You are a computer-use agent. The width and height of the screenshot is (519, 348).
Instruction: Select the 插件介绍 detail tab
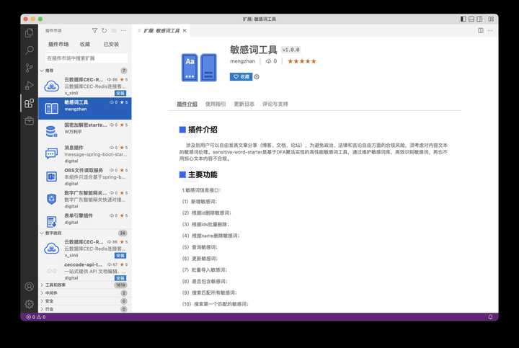(x=187, y=104)
